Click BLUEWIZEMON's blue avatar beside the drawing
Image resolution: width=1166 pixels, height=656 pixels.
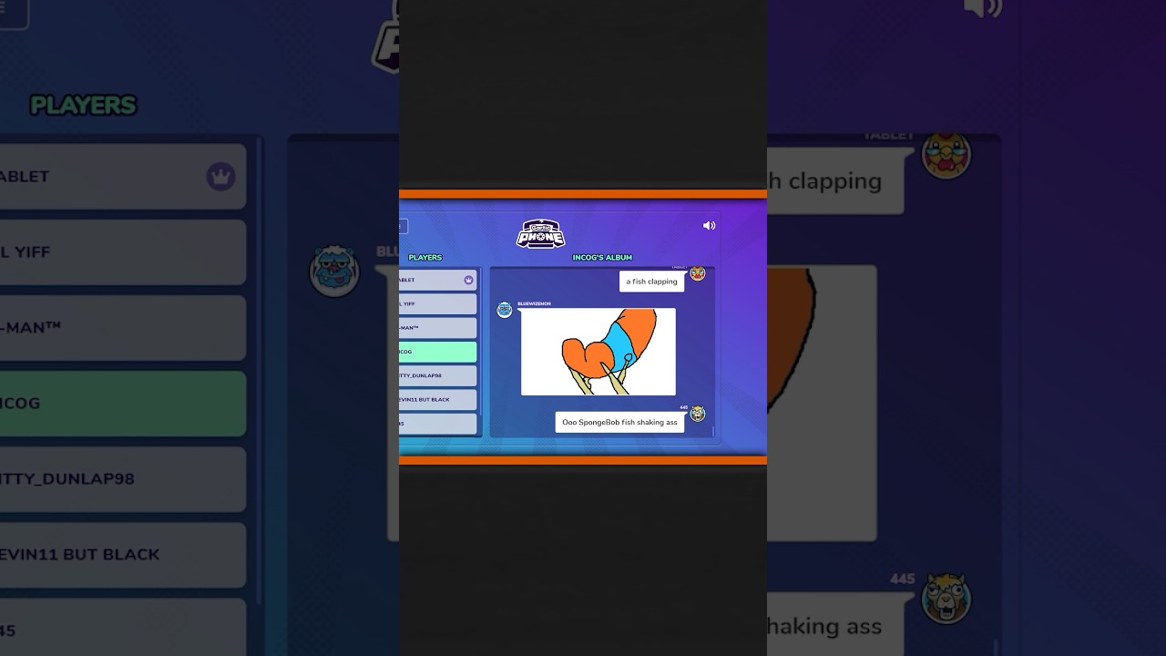coord(505,310)
